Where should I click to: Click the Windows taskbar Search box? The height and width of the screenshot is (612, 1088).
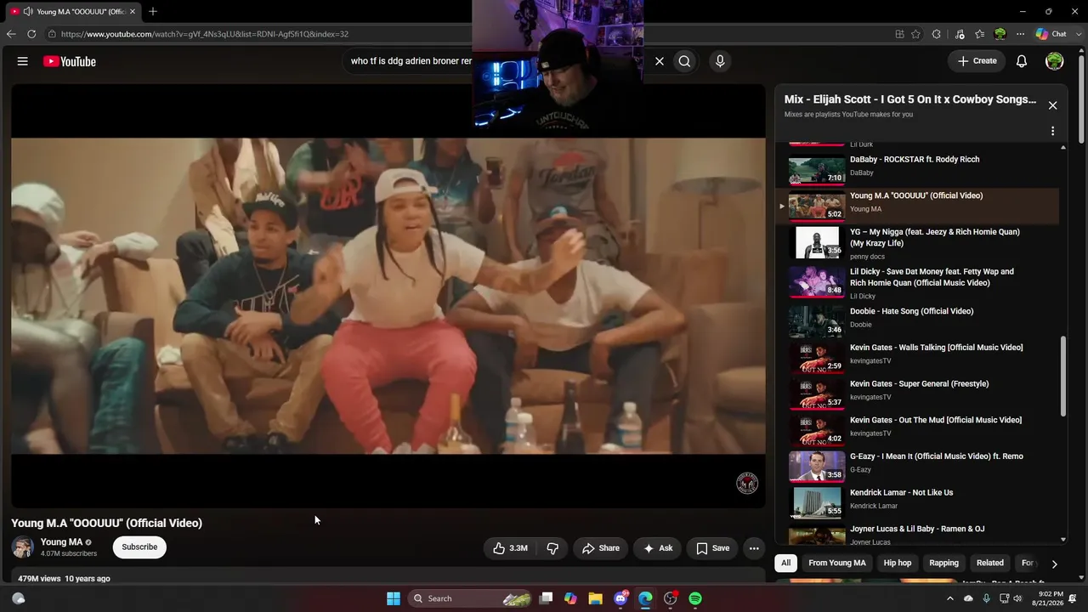470,598
